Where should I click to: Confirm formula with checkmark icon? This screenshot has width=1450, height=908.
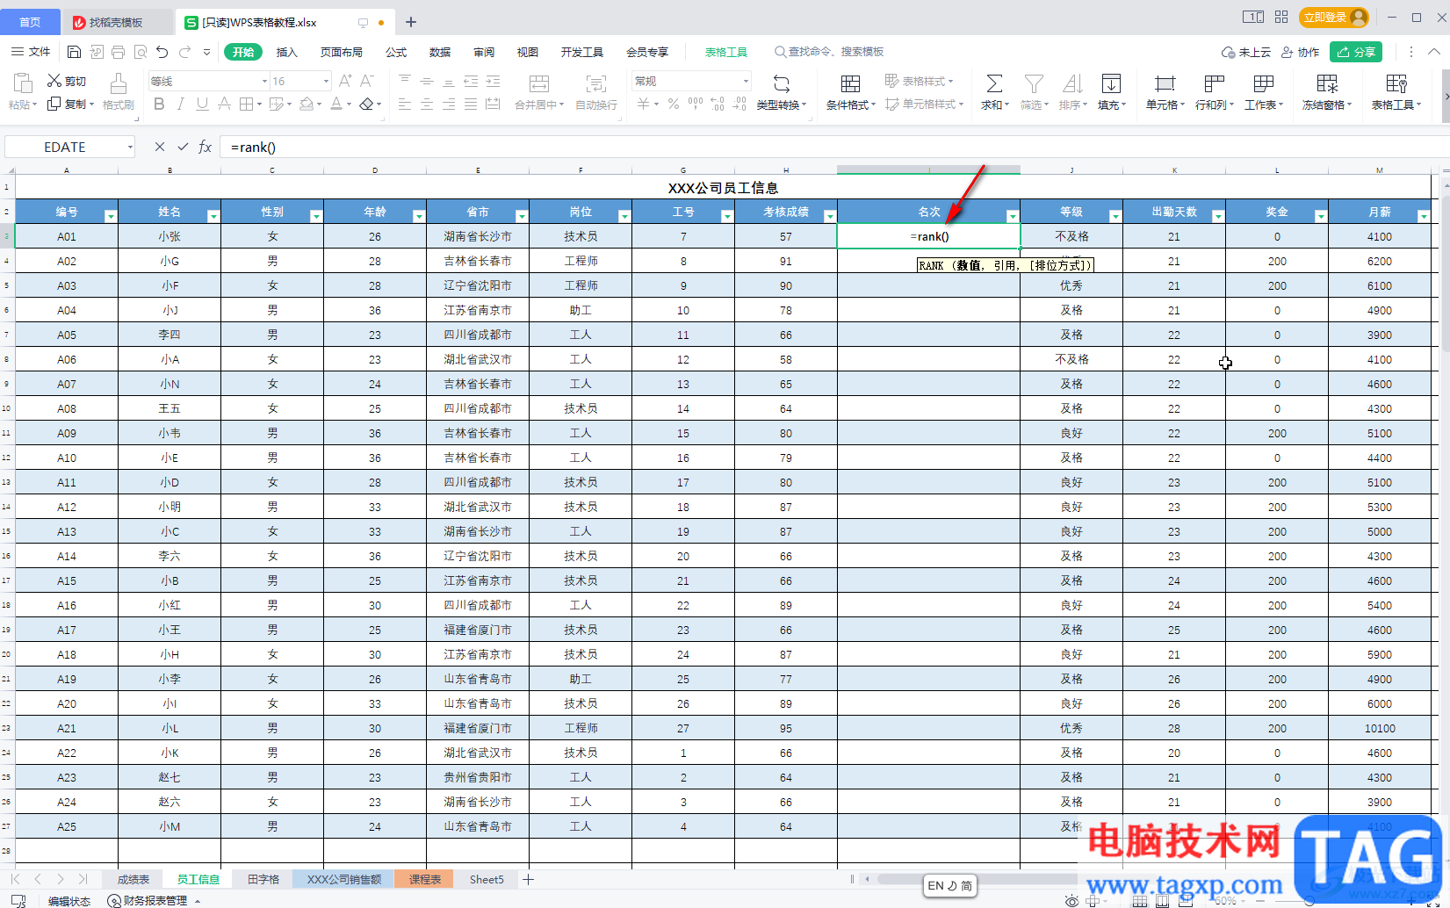point(183,147)
